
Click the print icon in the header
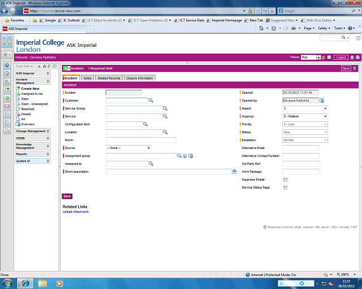(x=357, y=58)
